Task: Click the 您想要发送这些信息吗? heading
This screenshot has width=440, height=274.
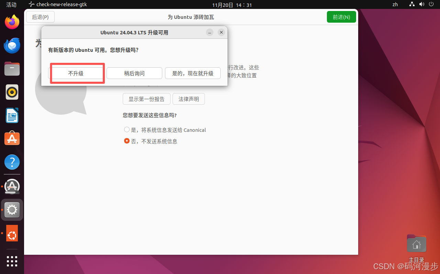Action: tap(150, 115)
